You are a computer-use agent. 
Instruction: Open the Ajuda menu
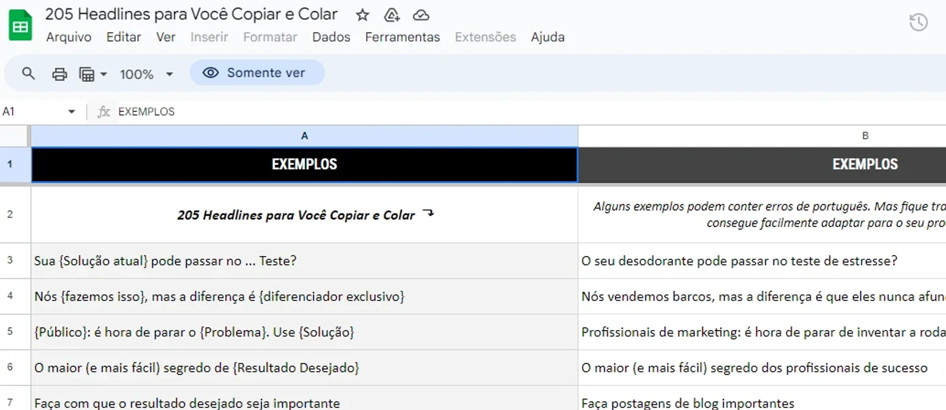click(548, 37)
